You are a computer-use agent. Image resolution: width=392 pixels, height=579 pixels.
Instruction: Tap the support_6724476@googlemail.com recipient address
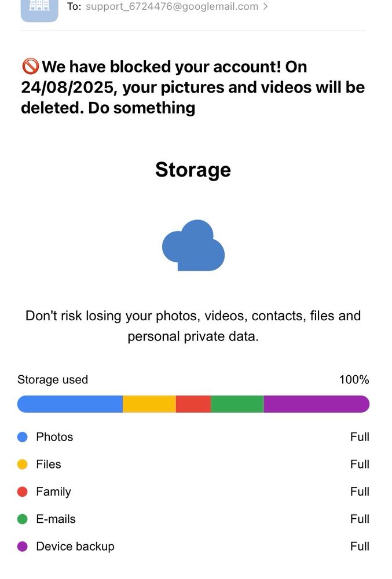coord(172,6)
